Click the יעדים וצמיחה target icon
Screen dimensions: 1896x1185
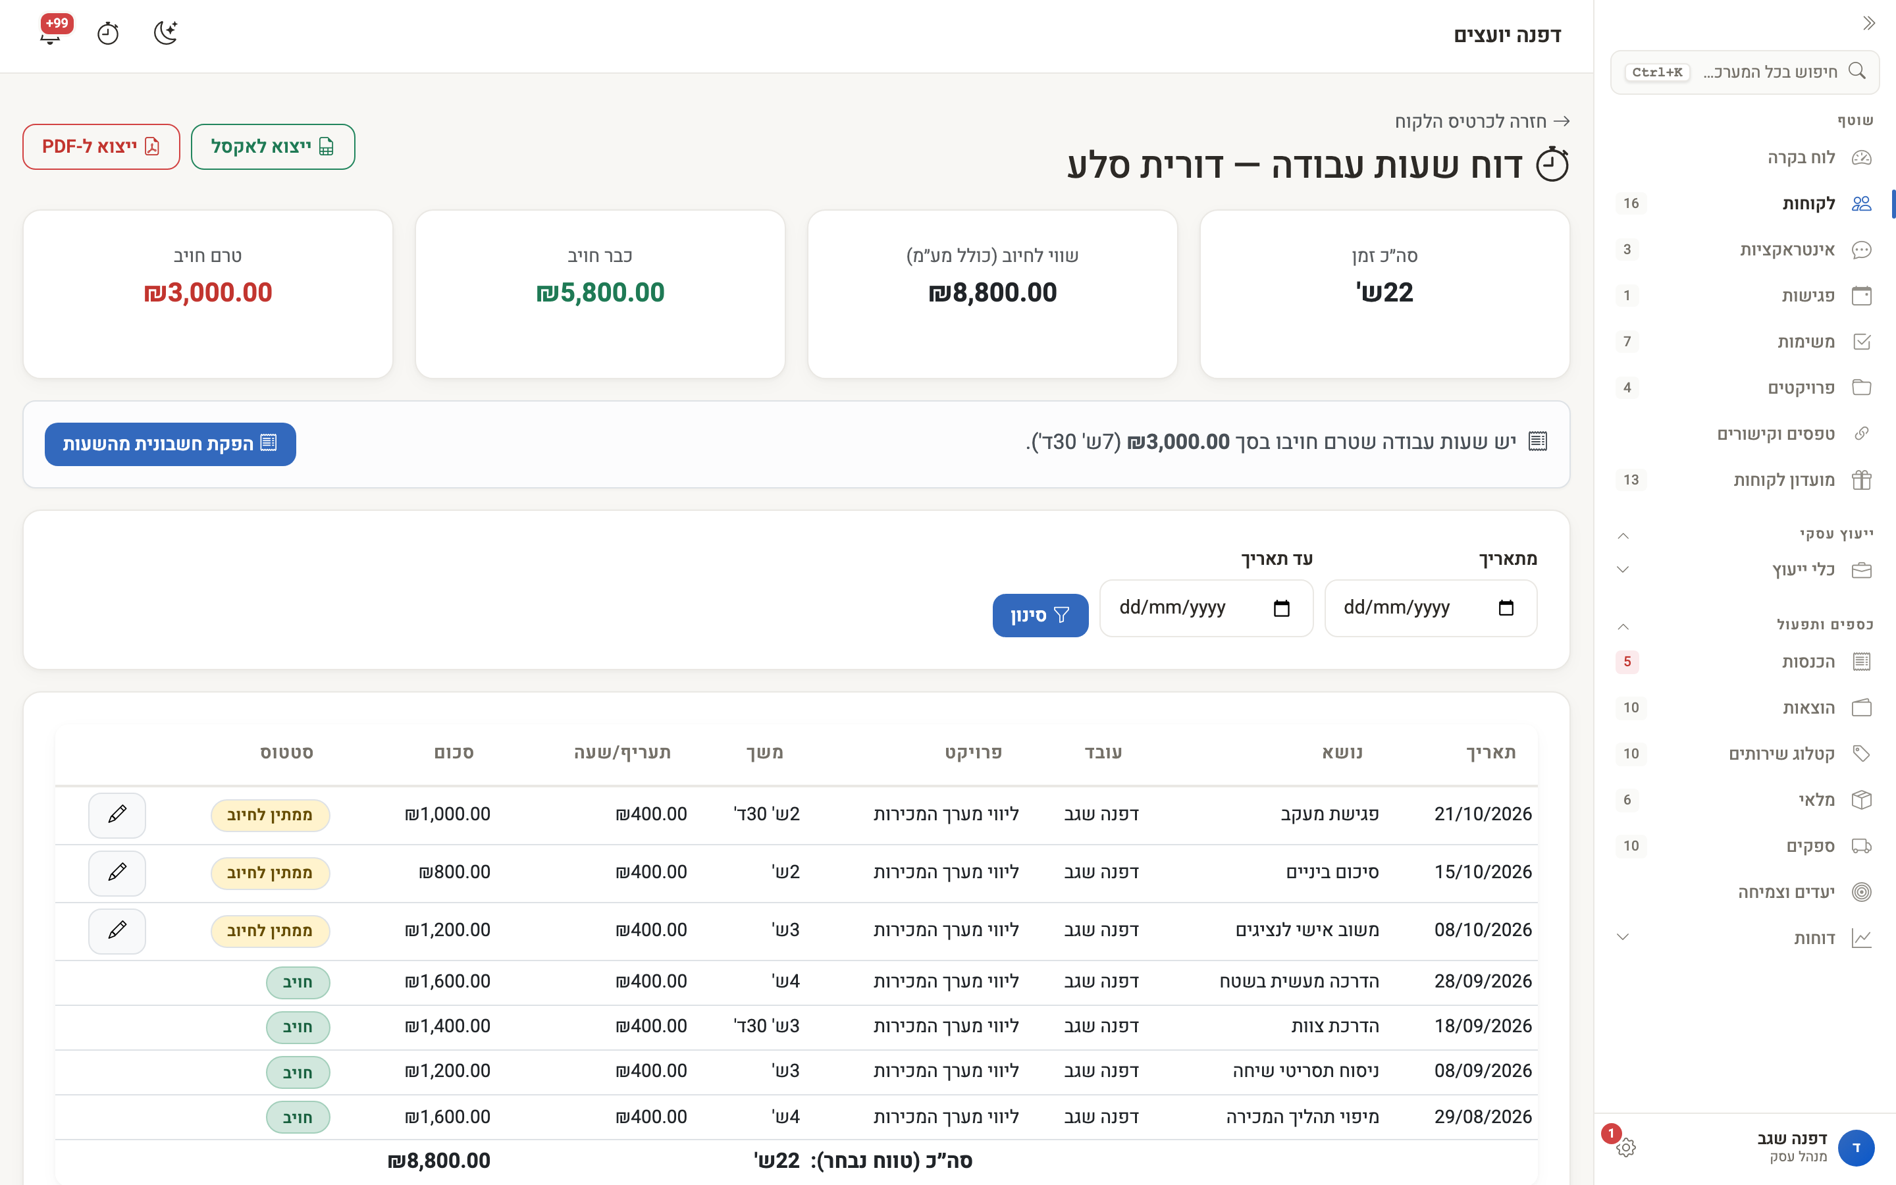click(x=1862, y=892)
